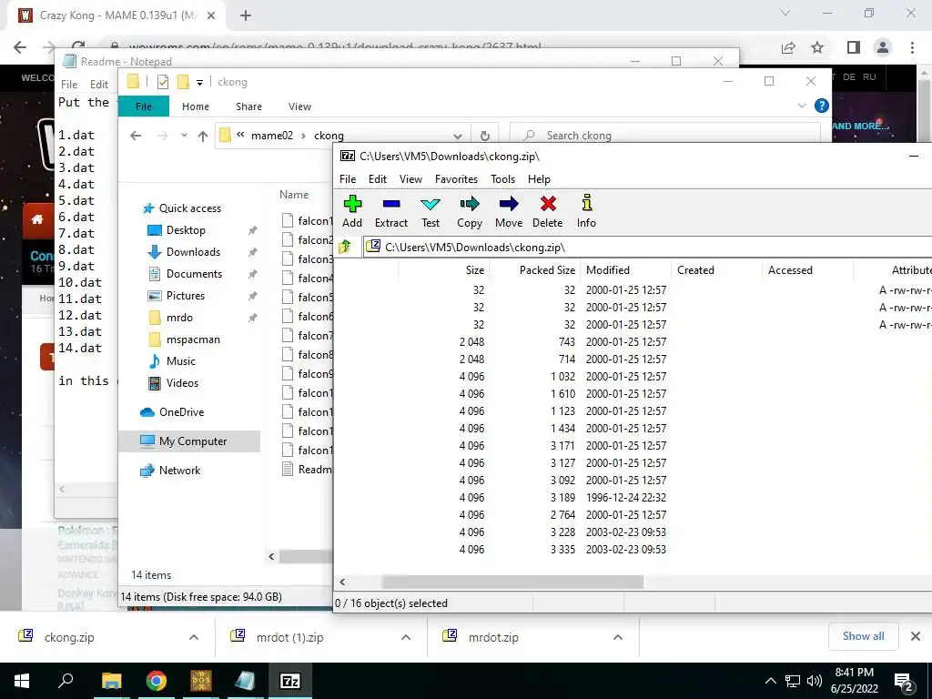Open the 7-Zip Tools menu

click(502, 179)
